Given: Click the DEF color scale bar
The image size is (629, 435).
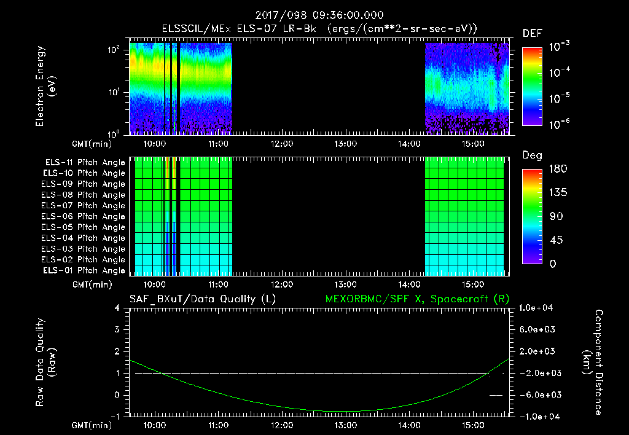Looking at the screenshot, I should click(533, 87).
